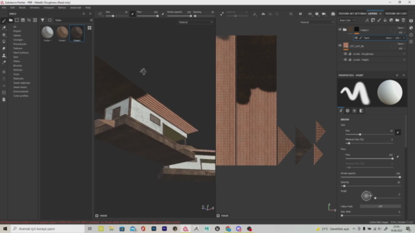Switch to Texture Set Settings tab
Screen dimensions: 415x233
[352, 14]
